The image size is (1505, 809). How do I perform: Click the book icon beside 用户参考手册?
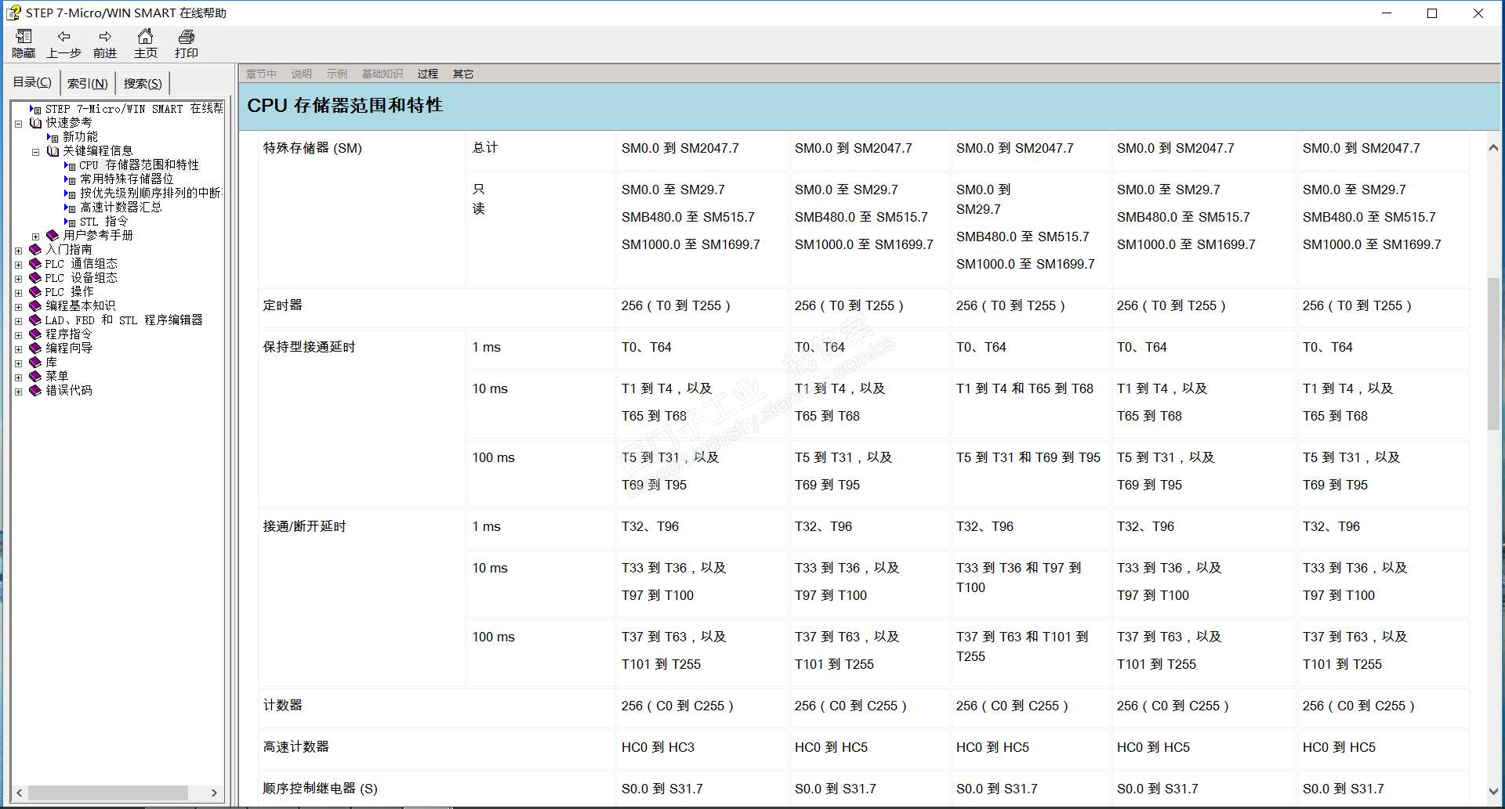53,235
